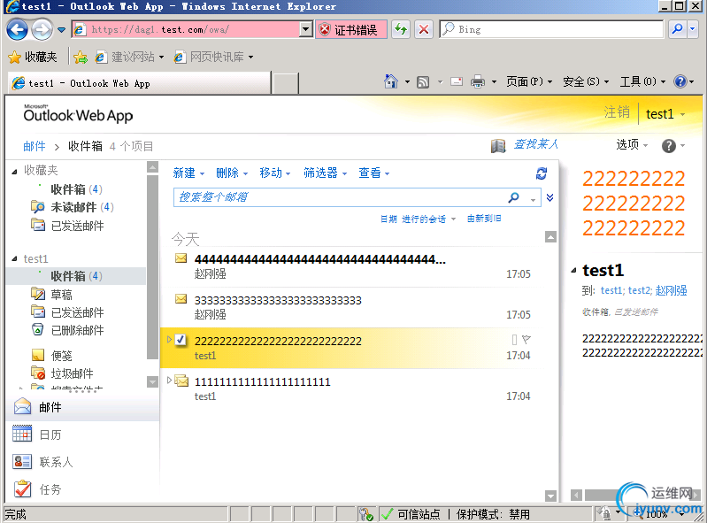Collapse the Favorites folder group
The image size is (707, 523).
pyautogui.click(x=14, y=171)
